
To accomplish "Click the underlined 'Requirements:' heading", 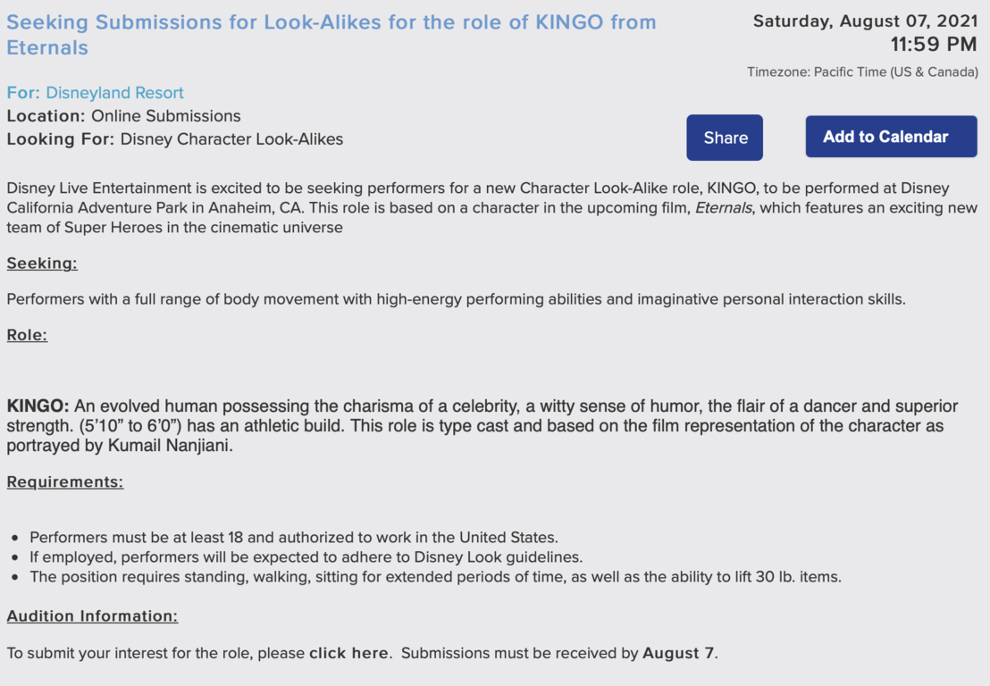I will (65, 482).
